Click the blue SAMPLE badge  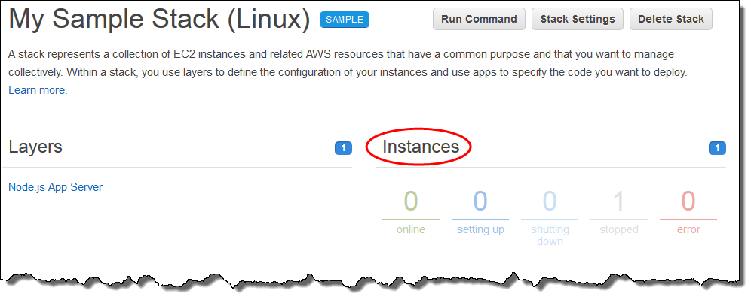tap(344, 20)
